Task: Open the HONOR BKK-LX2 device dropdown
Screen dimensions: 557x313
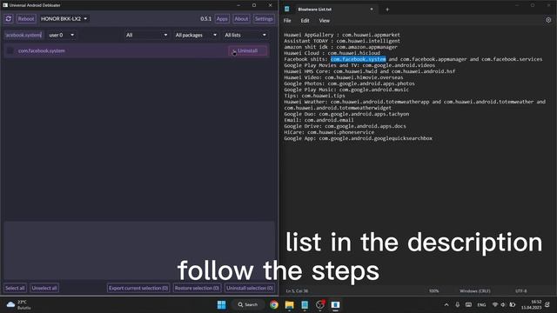Action: [64, 19]
